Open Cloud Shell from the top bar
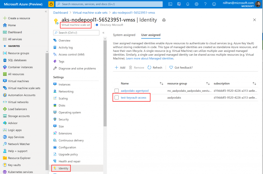The height and width of the screenshot is (174, 263). [x=170, y=4]
